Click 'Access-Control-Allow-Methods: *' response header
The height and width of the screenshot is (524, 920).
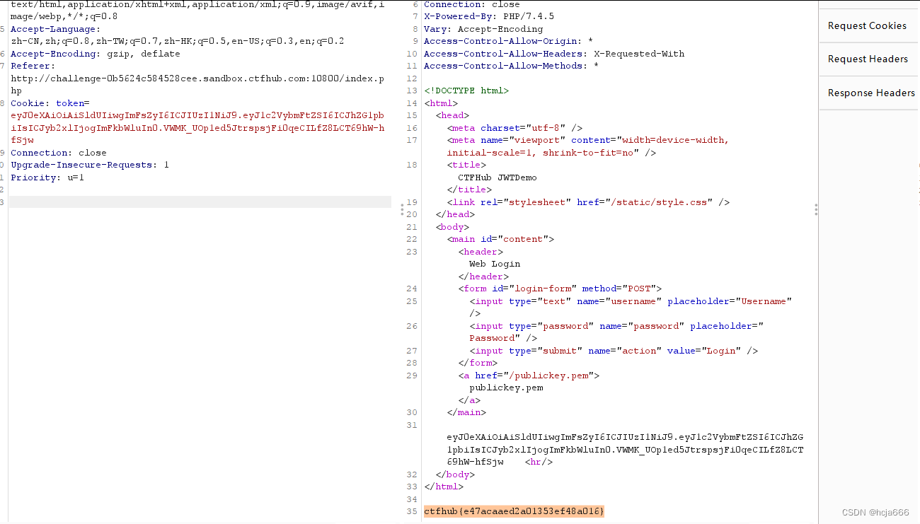point(512,66)
